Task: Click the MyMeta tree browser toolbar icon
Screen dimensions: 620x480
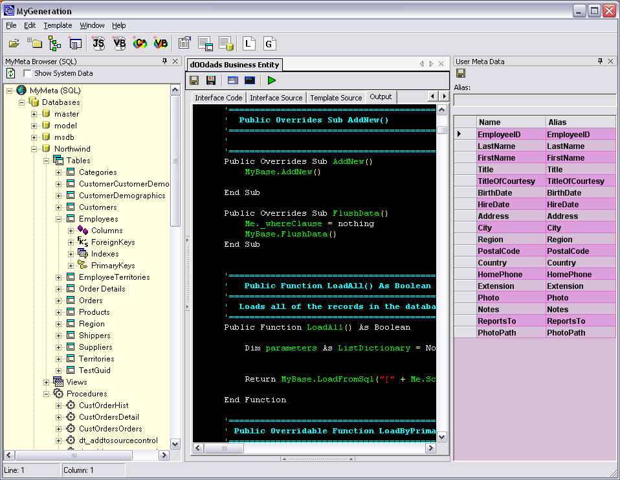Action: (54, 43)
